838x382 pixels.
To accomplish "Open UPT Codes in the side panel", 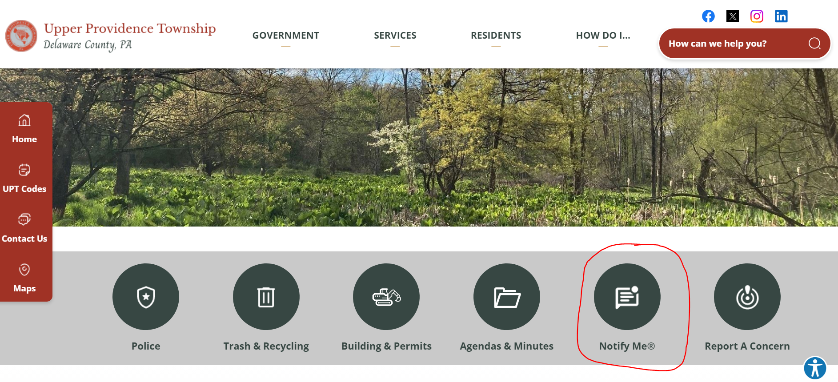I will (x=24, y=179).
